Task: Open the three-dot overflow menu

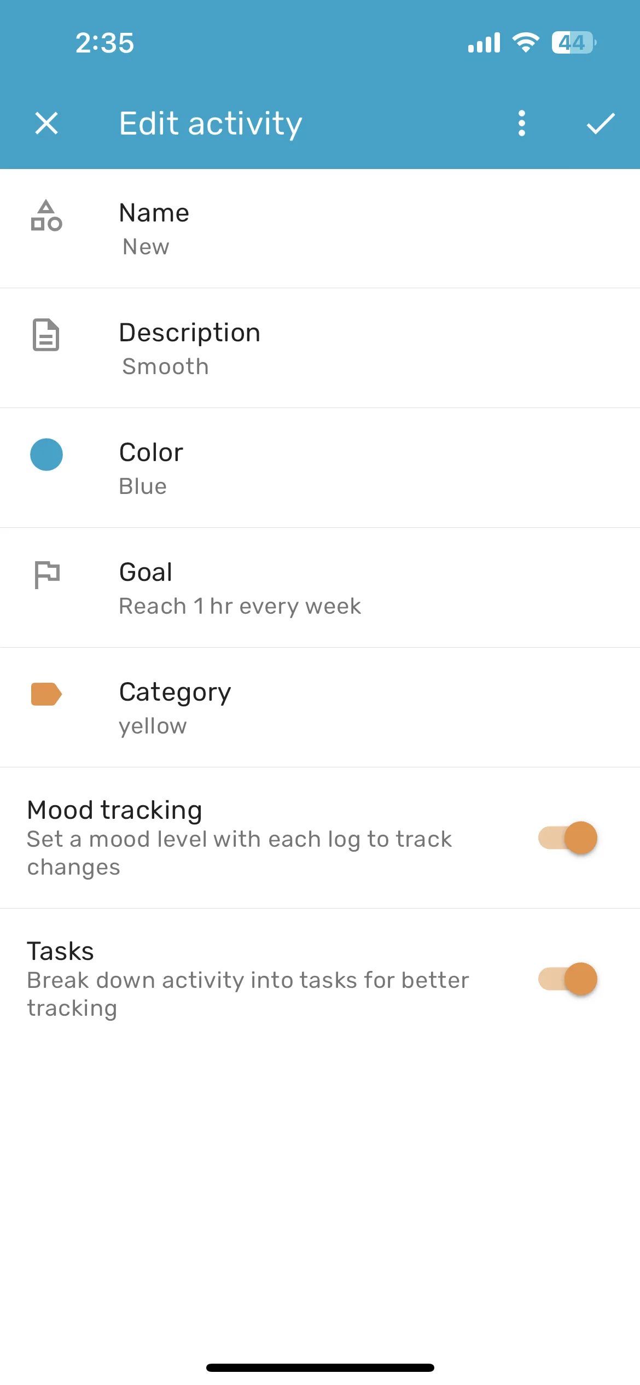Action: pos(522,123)
